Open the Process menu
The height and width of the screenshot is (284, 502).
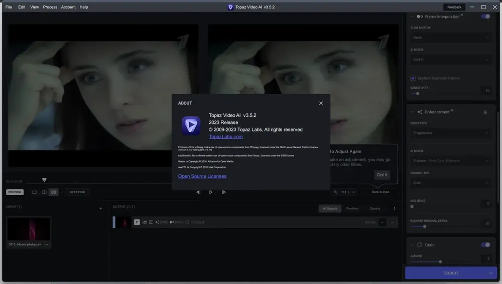click(50, 7)
